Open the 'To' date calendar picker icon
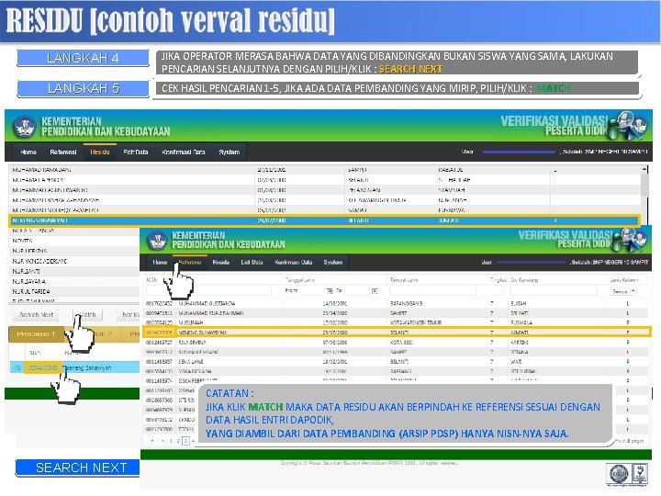This screenshot has height=496, width=661. (375, 290)
